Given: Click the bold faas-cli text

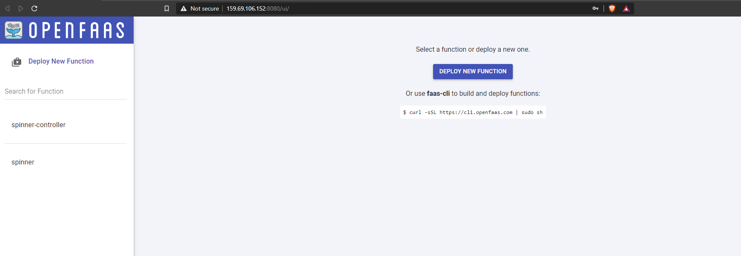Looking at the screenshot, I should click(x=438, y=94).
